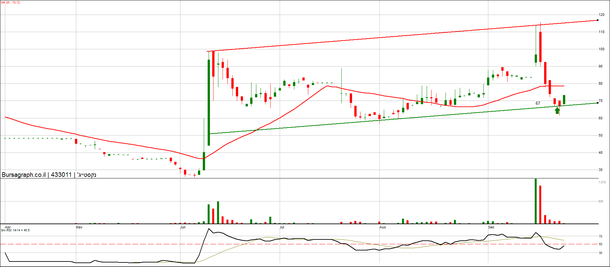Click the MA 26 : 78.72 indicator label
Image resolution: width=610 pixels, height=267 pixels.
[10, 3]
